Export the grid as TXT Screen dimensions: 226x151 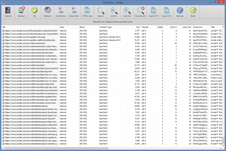tap(153, 12)
